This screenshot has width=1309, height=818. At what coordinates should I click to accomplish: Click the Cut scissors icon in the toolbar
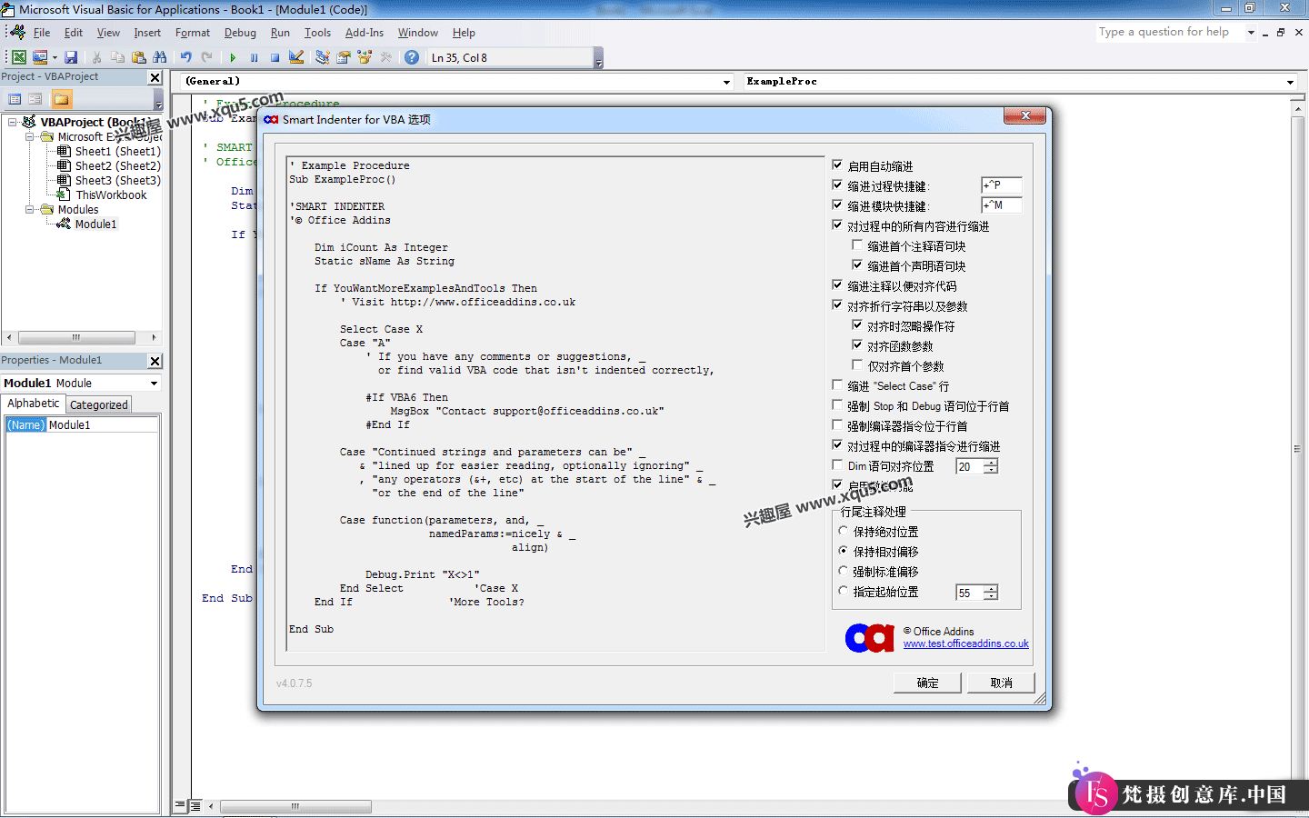click(97, 57)
